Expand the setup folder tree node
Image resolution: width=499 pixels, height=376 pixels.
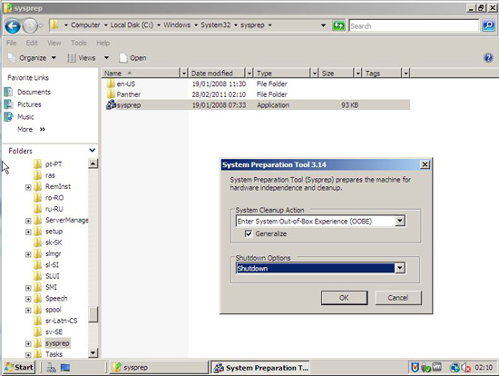(28, 232)
